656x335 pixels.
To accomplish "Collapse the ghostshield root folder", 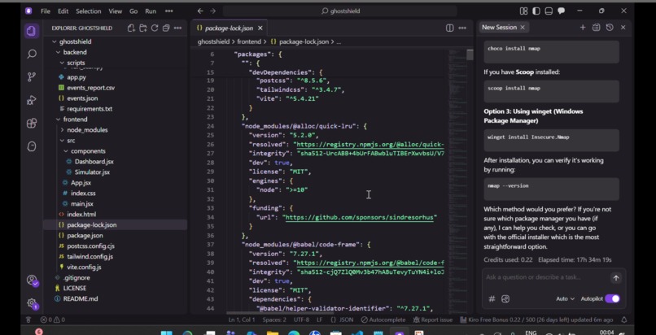I will (55, 41).
